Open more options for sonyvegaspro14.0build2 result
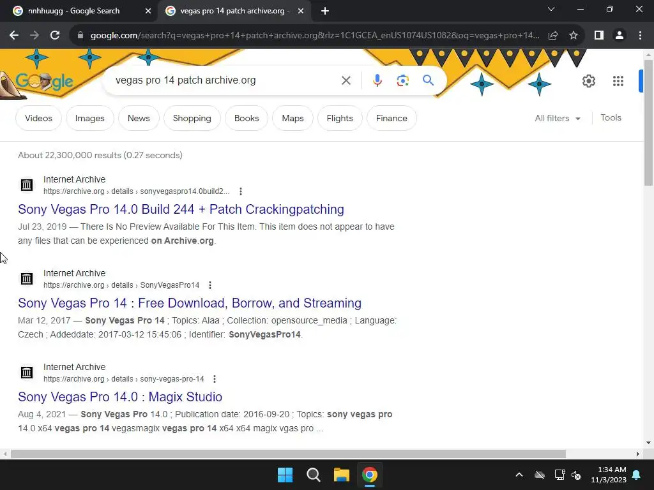654x490 pixels. point(241,191)
